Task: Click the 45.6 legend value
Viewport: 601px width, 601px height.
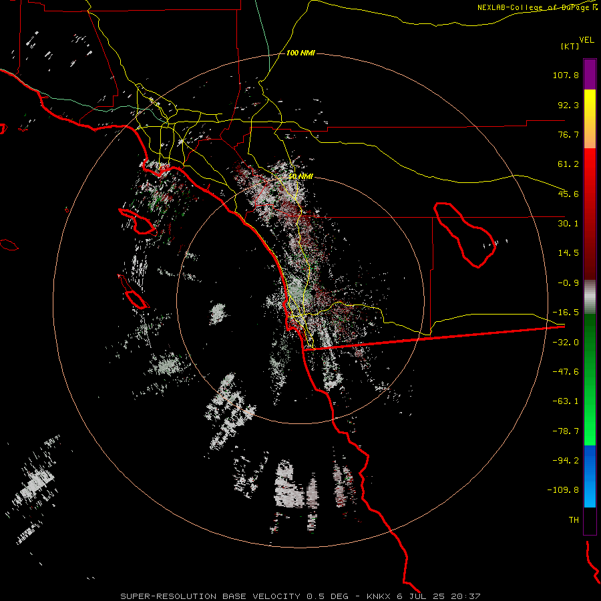Action: (568, 194)
